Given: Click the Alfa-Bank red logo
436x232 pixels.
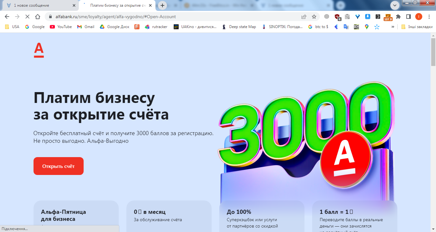Looking at the screenshot, I should (x=39, y=50).
